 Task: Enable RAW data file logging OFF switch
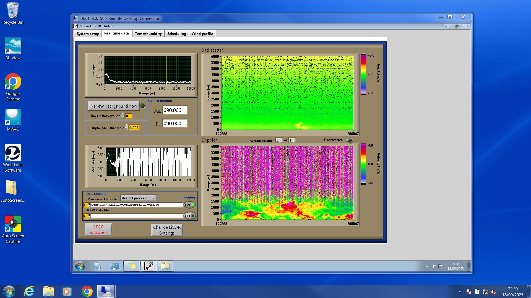(190, 216)
